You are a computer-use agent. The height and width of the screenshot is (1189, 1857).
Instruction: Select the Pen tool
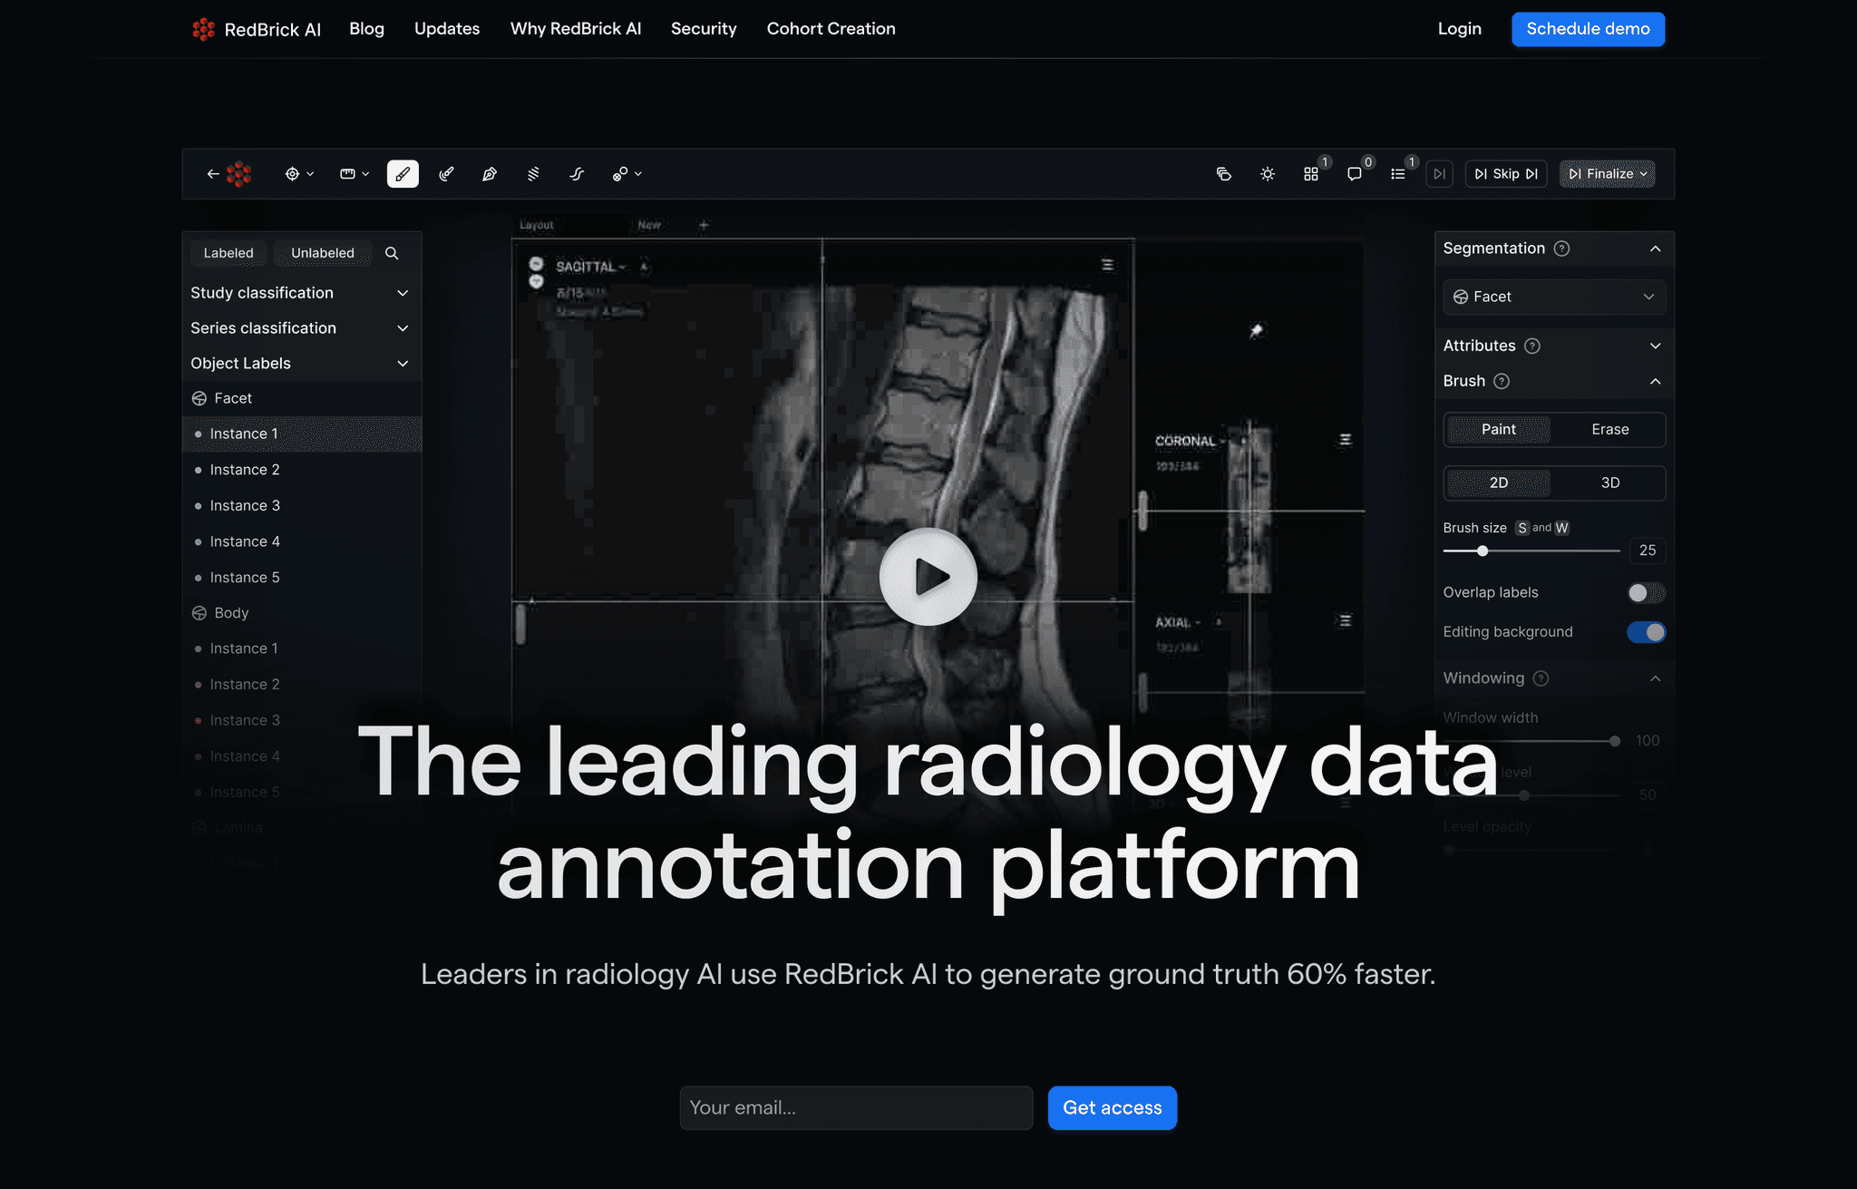490,174
